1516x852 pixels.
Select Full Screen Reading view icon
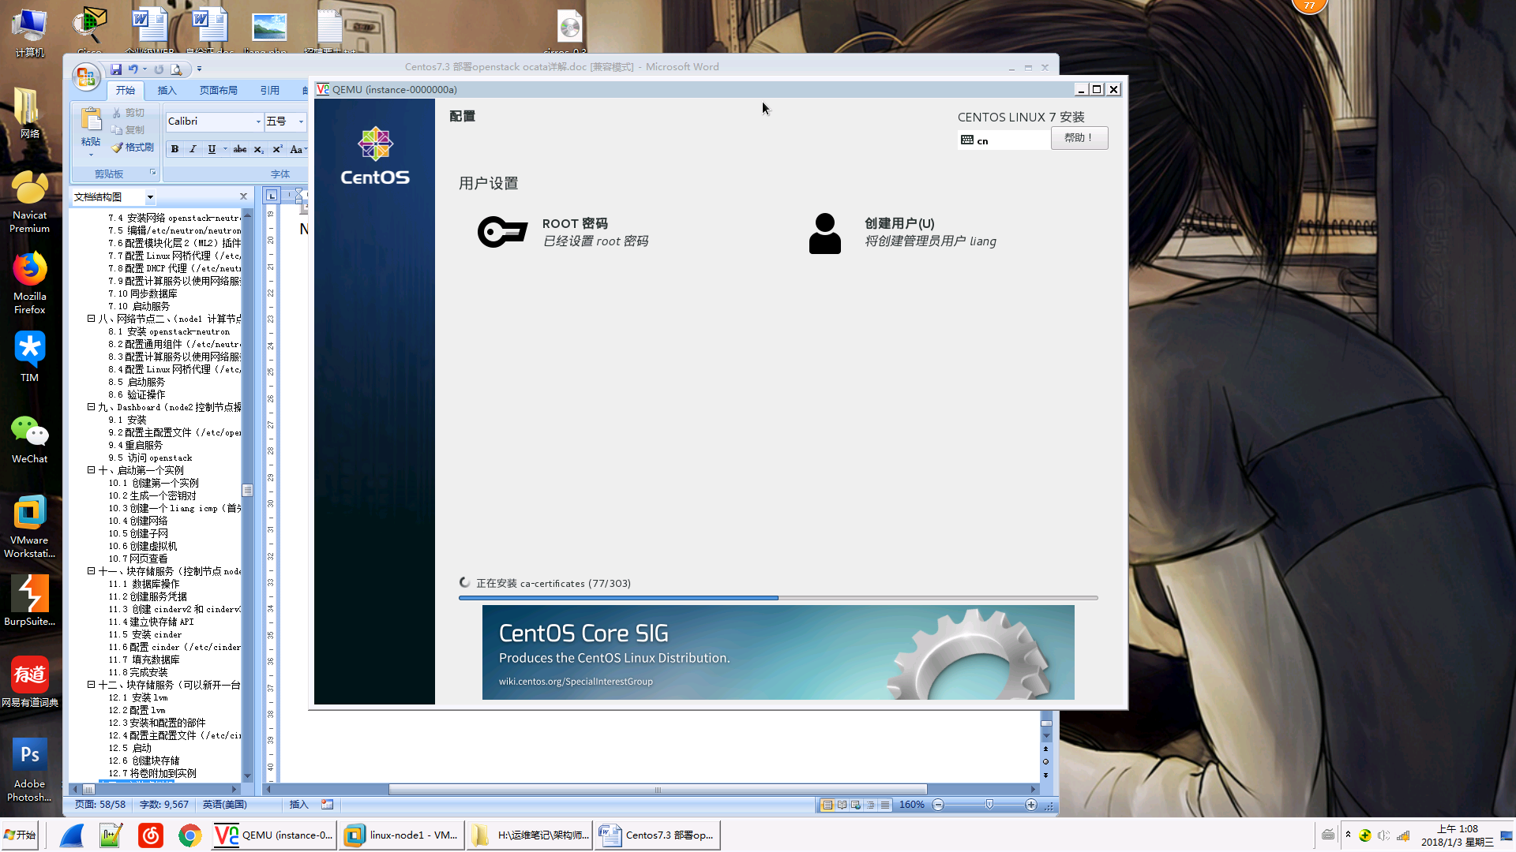[x=842, y=805]
